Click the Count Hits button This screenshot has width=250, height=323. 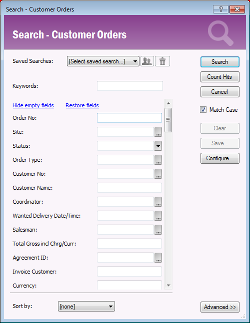(220, 77)
